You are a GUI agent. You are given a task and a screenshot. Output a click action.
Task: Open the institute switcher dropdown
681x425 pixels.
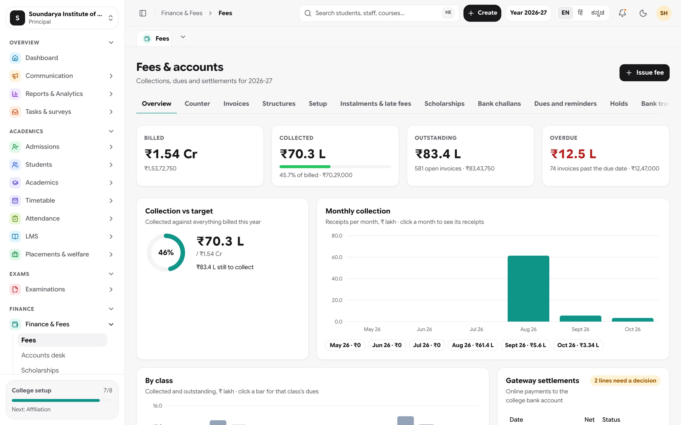pyautogui.click(x=62, y=18)
